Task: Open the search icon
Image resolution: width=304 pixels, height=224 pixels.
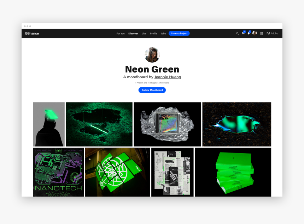Action: (x=238, y=33)
